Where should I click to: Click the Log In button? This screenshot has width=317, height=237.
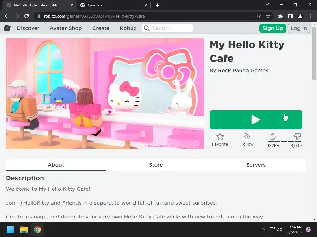pyautogui.click(x=299, y=28)
